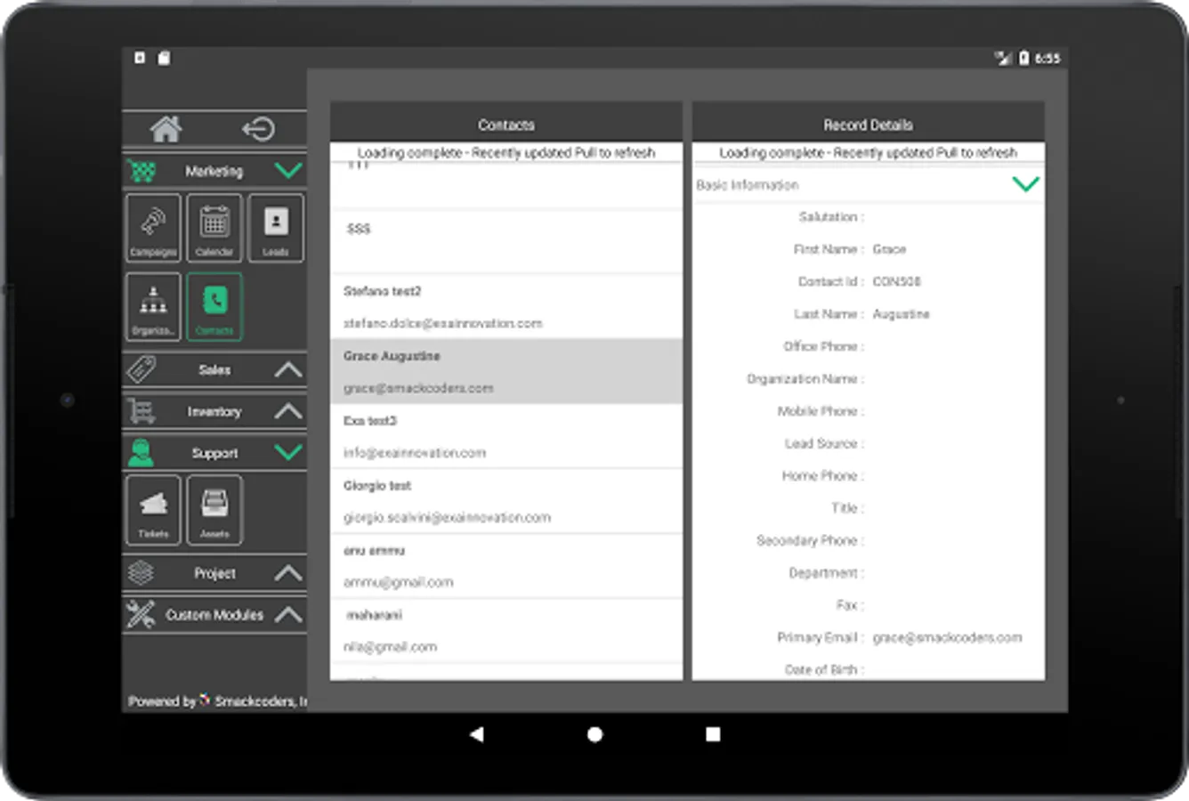Collapse the Marketing section chevron
Viewport: 1189px width, 801px height.
(x=288, y=170)
